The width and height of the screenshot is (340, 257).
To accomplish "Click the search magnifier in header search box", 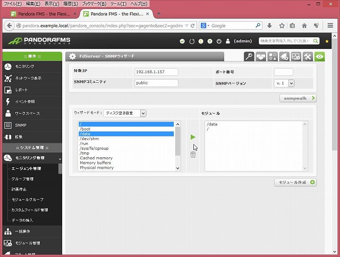I will click(x=316, y=41).
